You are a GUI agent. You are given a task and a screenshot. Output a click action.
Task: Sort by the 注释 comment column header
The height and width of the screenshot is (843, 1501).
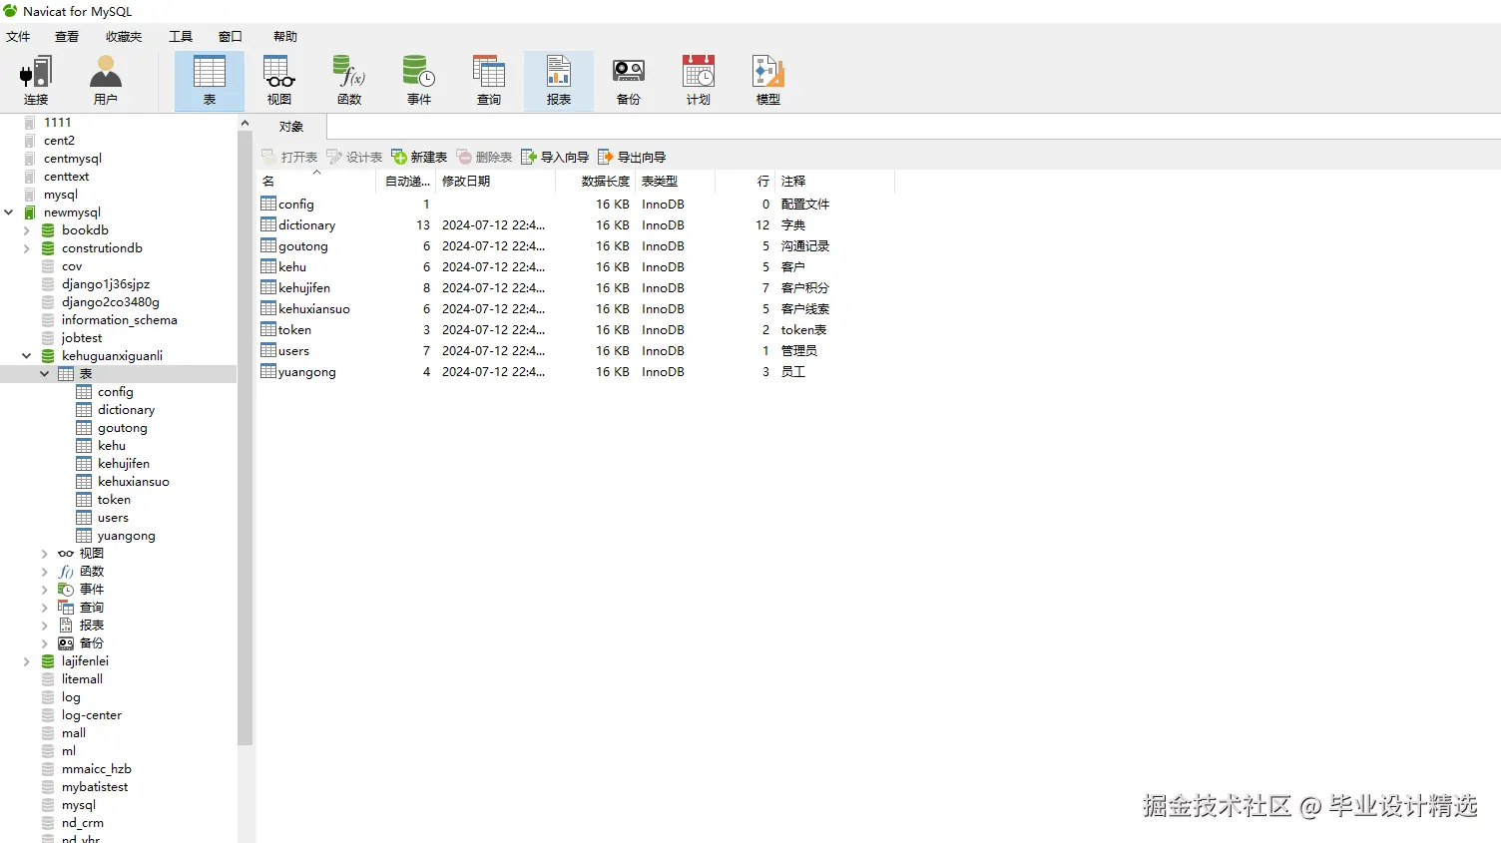point(835,181)
